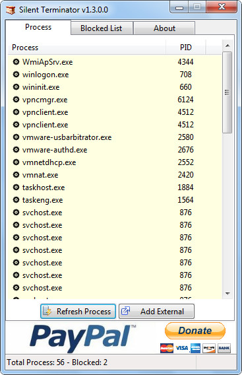The width and height of the screenshot is (242, 375).
Task: Click PID value 6124
Action: pyautogui.click(x=185, y=100)
